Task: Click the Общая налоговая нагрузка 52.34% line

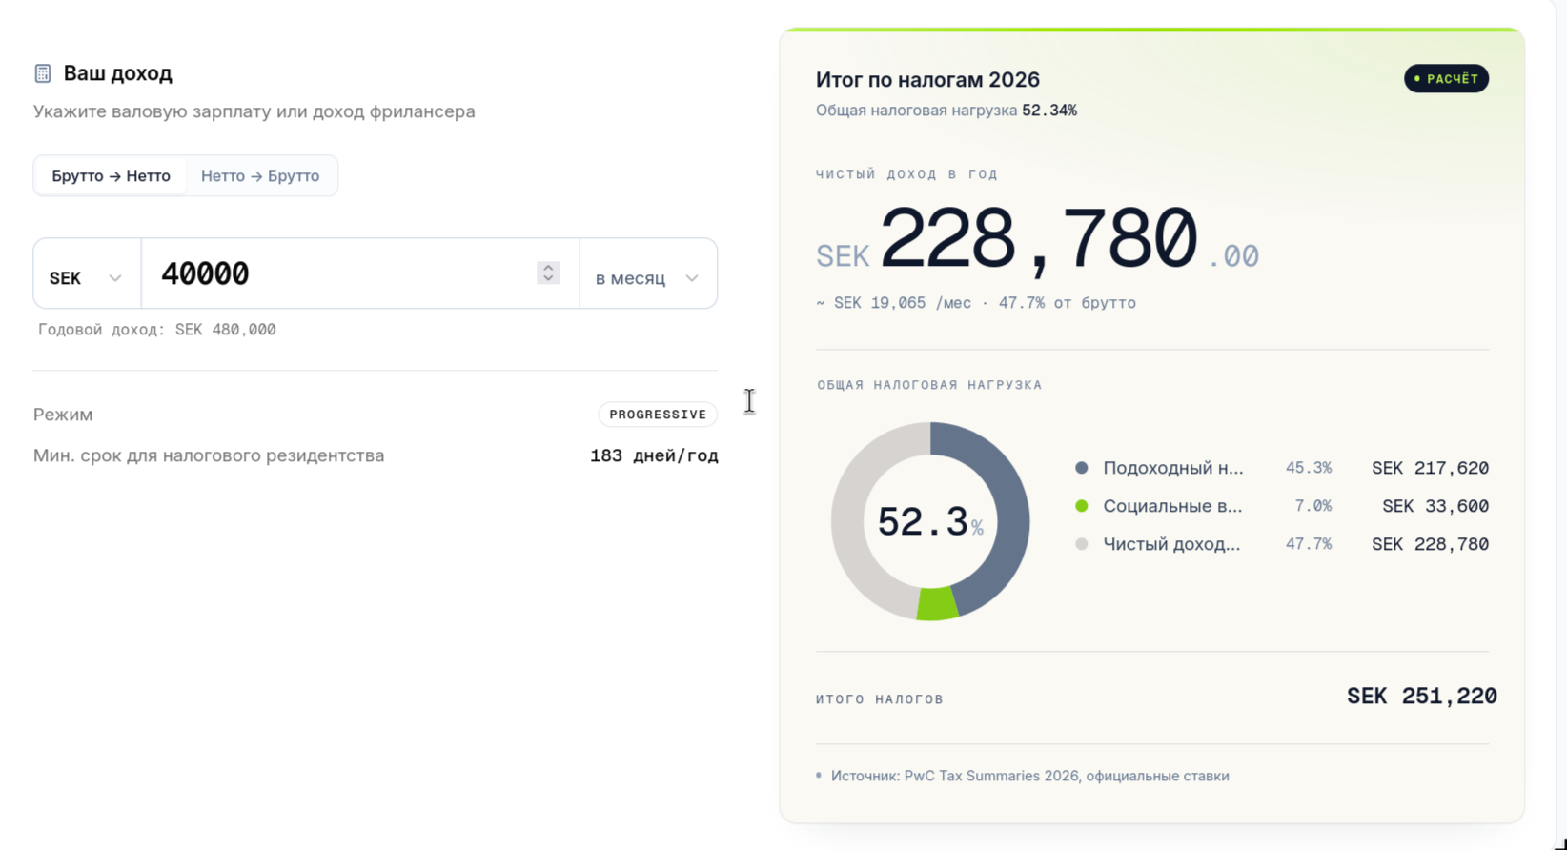Action: (946, 111)
